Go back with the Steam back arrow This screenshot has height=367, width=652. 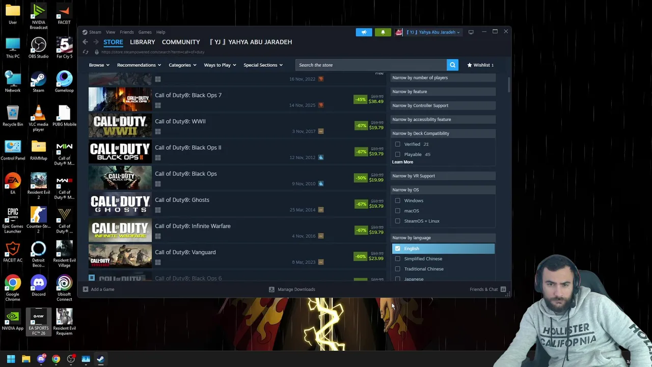click(85, 42)
